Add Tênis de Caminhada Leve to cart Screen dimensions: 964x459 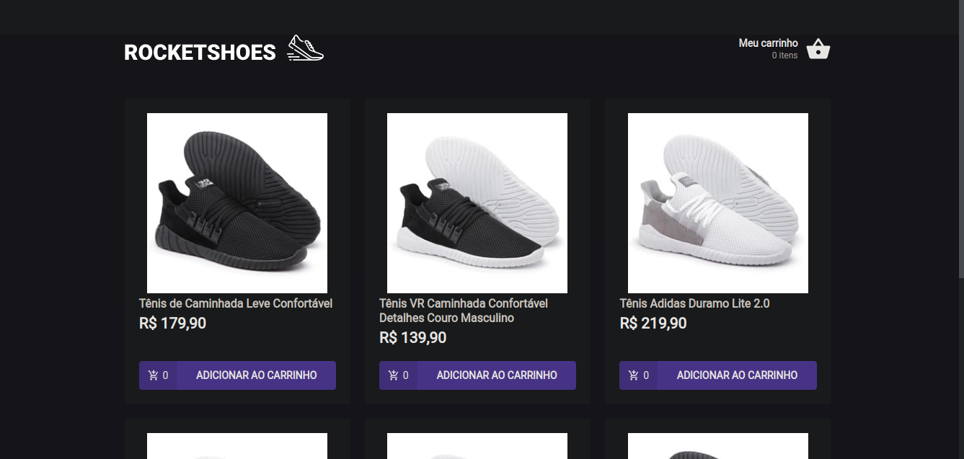pyautogui.click(x=256, y=375)
